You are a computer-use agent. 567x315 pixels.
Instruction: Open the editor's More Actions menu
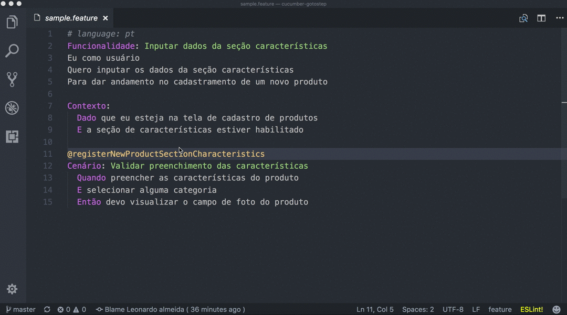pos(558,17)
